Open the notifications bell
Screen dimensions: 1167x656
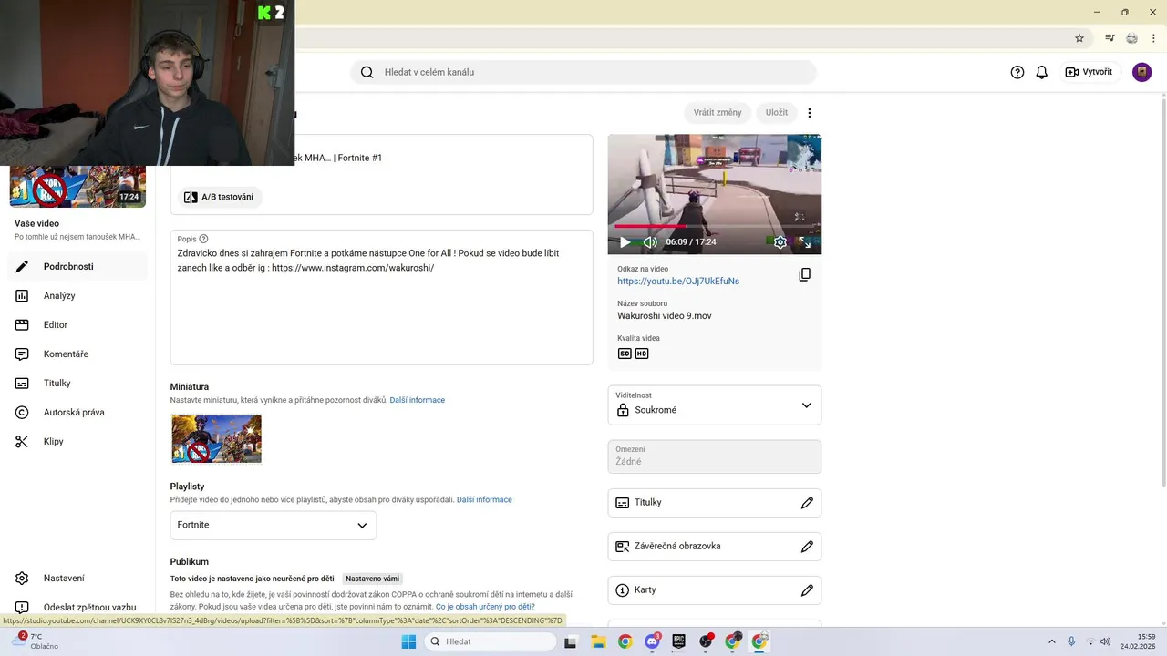[x=1042, y=72]
